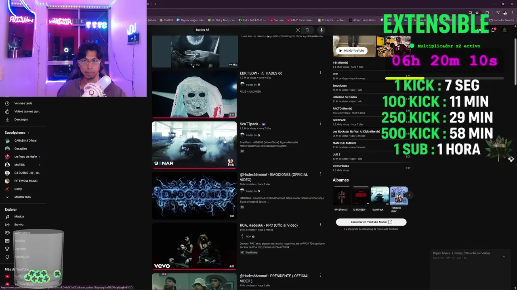Open more options for PRESIDENTE video
This screenshot has width=517, height=290.
click(x=321, y=275)
